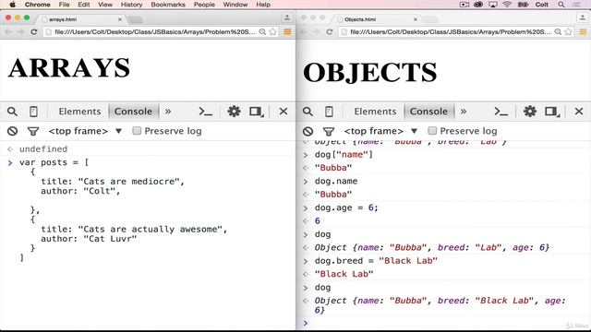Close DevTools in the Objects.html window

coord(579,112)
